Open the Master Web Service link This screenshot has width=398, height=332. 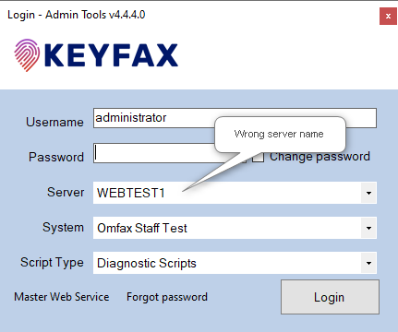pos(62,297)
